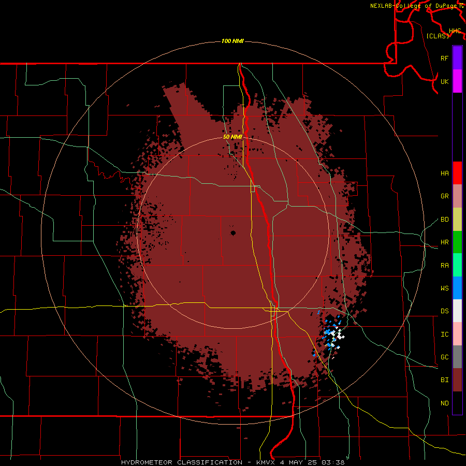Click the 'GC' legend label
Viewport: 466px width, 466px height.
click(444, 357)
